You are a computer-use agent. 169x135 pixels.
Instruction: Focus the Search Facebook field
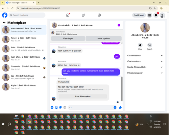pos(27,15)
